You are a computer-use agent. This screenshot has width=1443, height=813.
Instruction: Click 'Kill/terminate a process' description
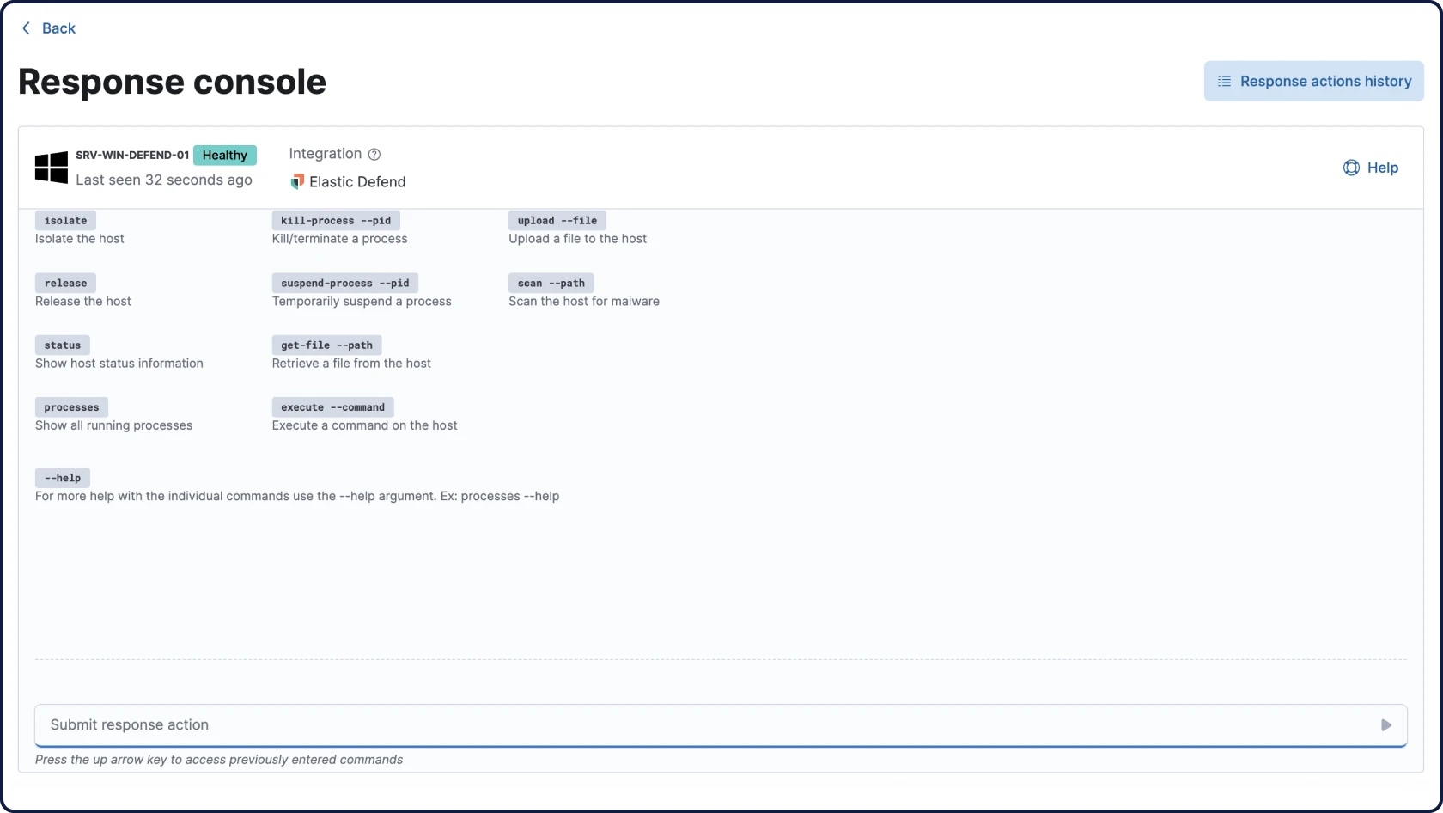click(340, 239)
